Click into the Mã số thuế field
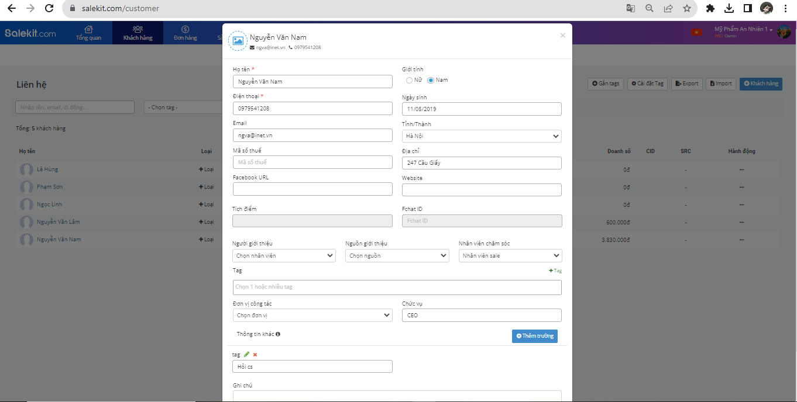This screenshot has height=402, width=797. pos(312,162)
